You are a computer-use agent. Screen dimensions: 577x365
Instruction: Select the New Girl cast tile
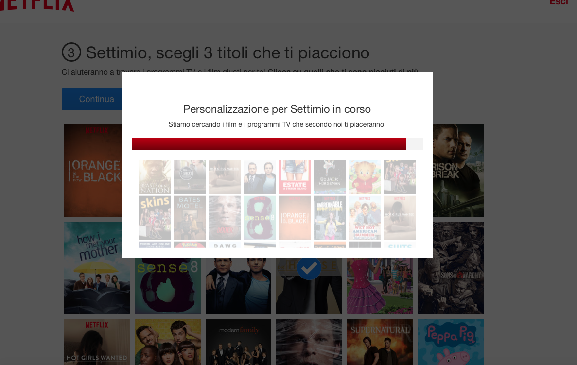(168, 342)
